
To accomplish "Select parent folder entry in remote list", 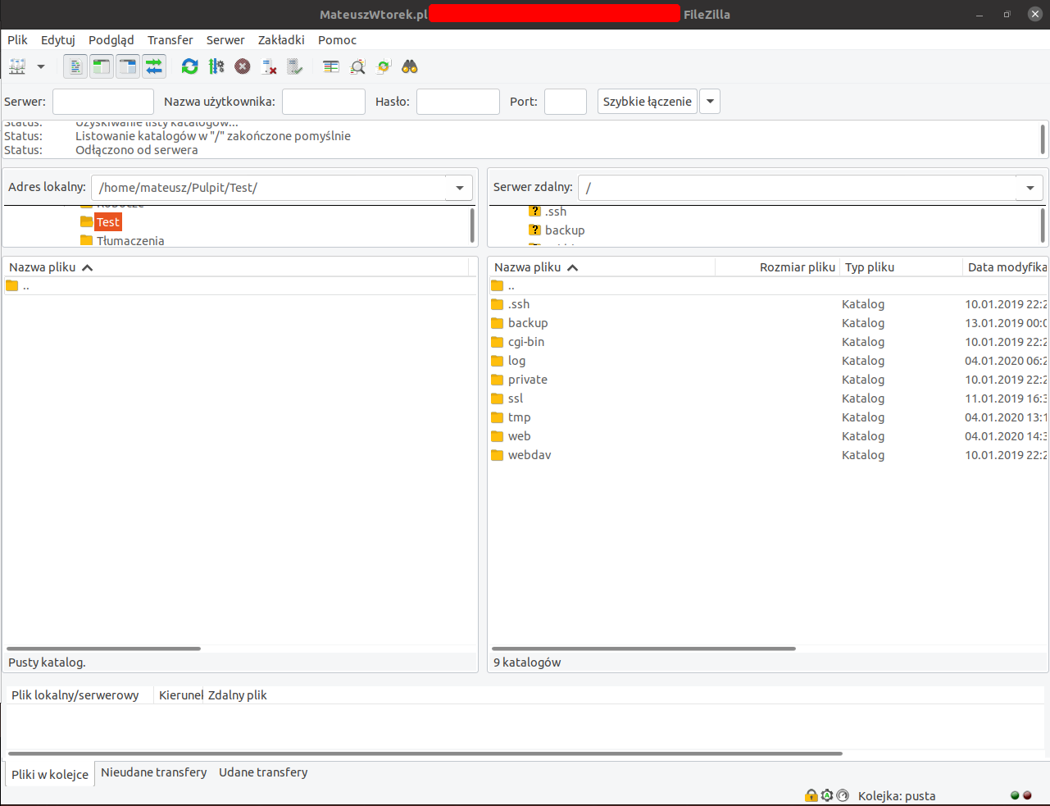I will click(768, 286).
